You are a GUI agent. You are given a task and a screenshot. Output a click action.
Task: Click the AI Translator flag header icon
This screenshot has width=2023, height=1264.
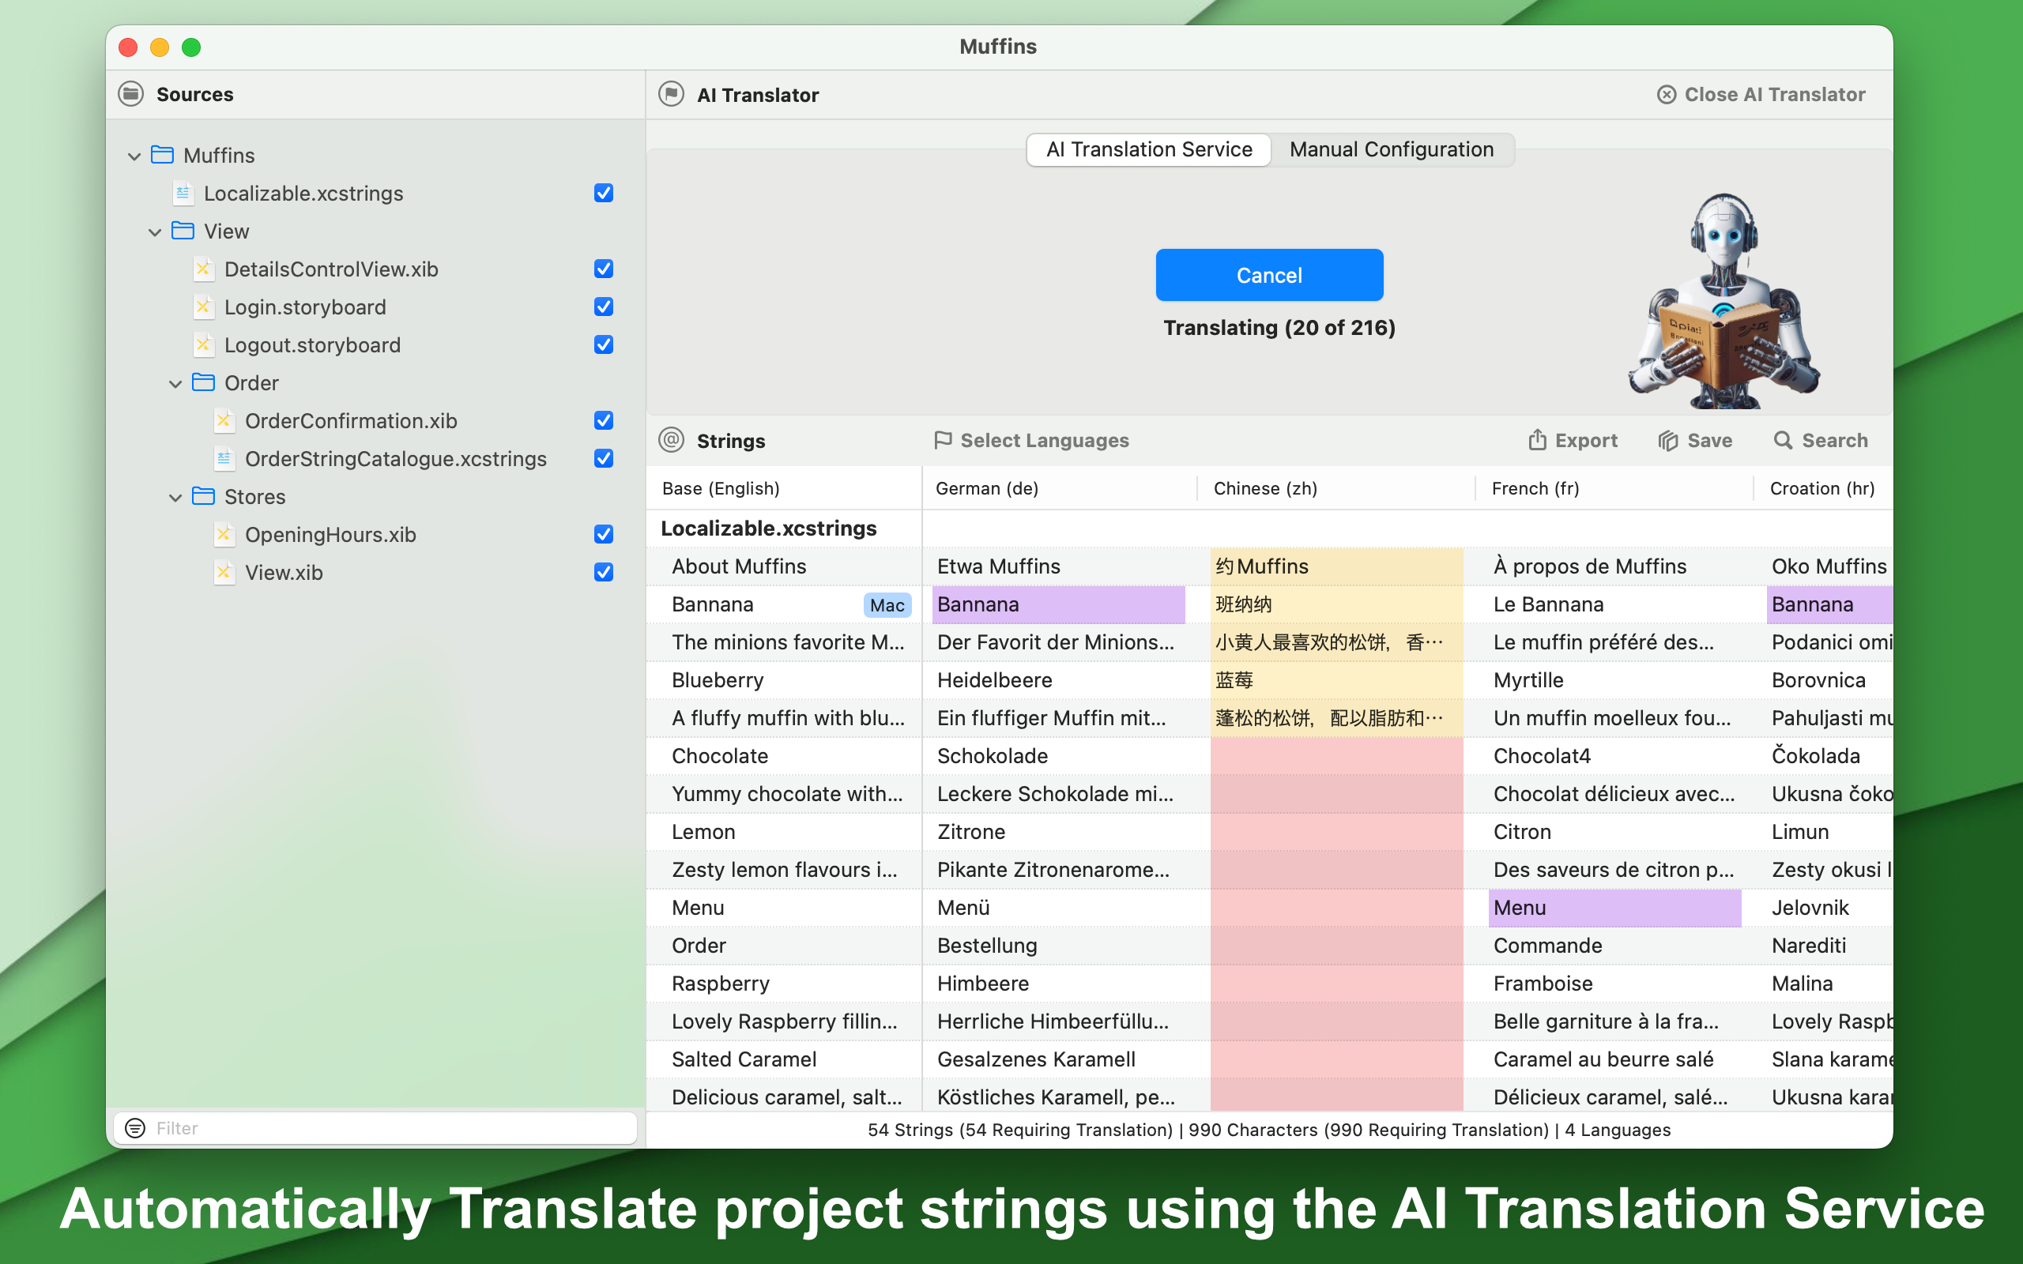670,95
